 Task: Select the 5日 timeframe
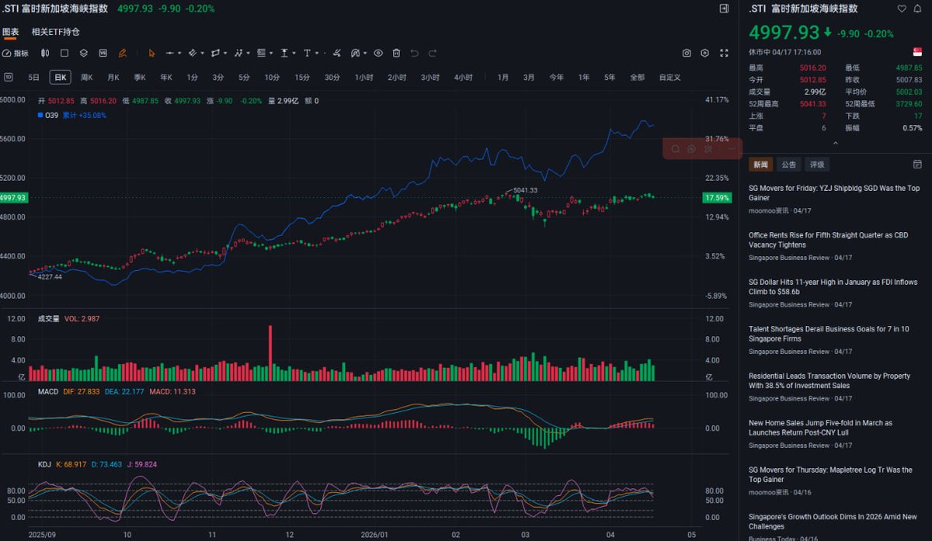tap(34, 77)
